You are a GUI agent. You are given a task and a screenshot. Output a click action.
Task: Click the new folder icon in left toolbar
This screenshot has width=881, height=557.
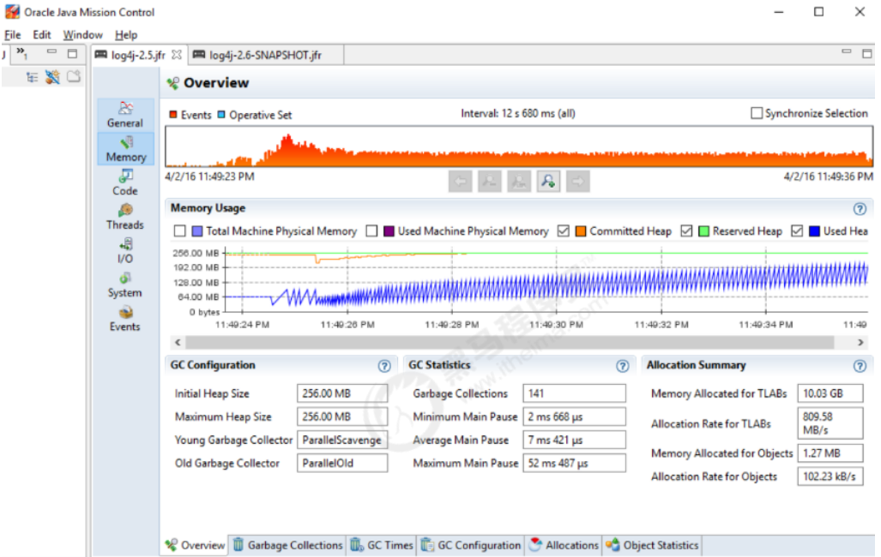74,76
